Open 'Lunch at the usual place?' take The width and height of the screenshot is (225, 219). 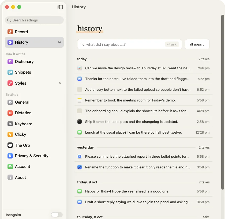pos(143,132)
